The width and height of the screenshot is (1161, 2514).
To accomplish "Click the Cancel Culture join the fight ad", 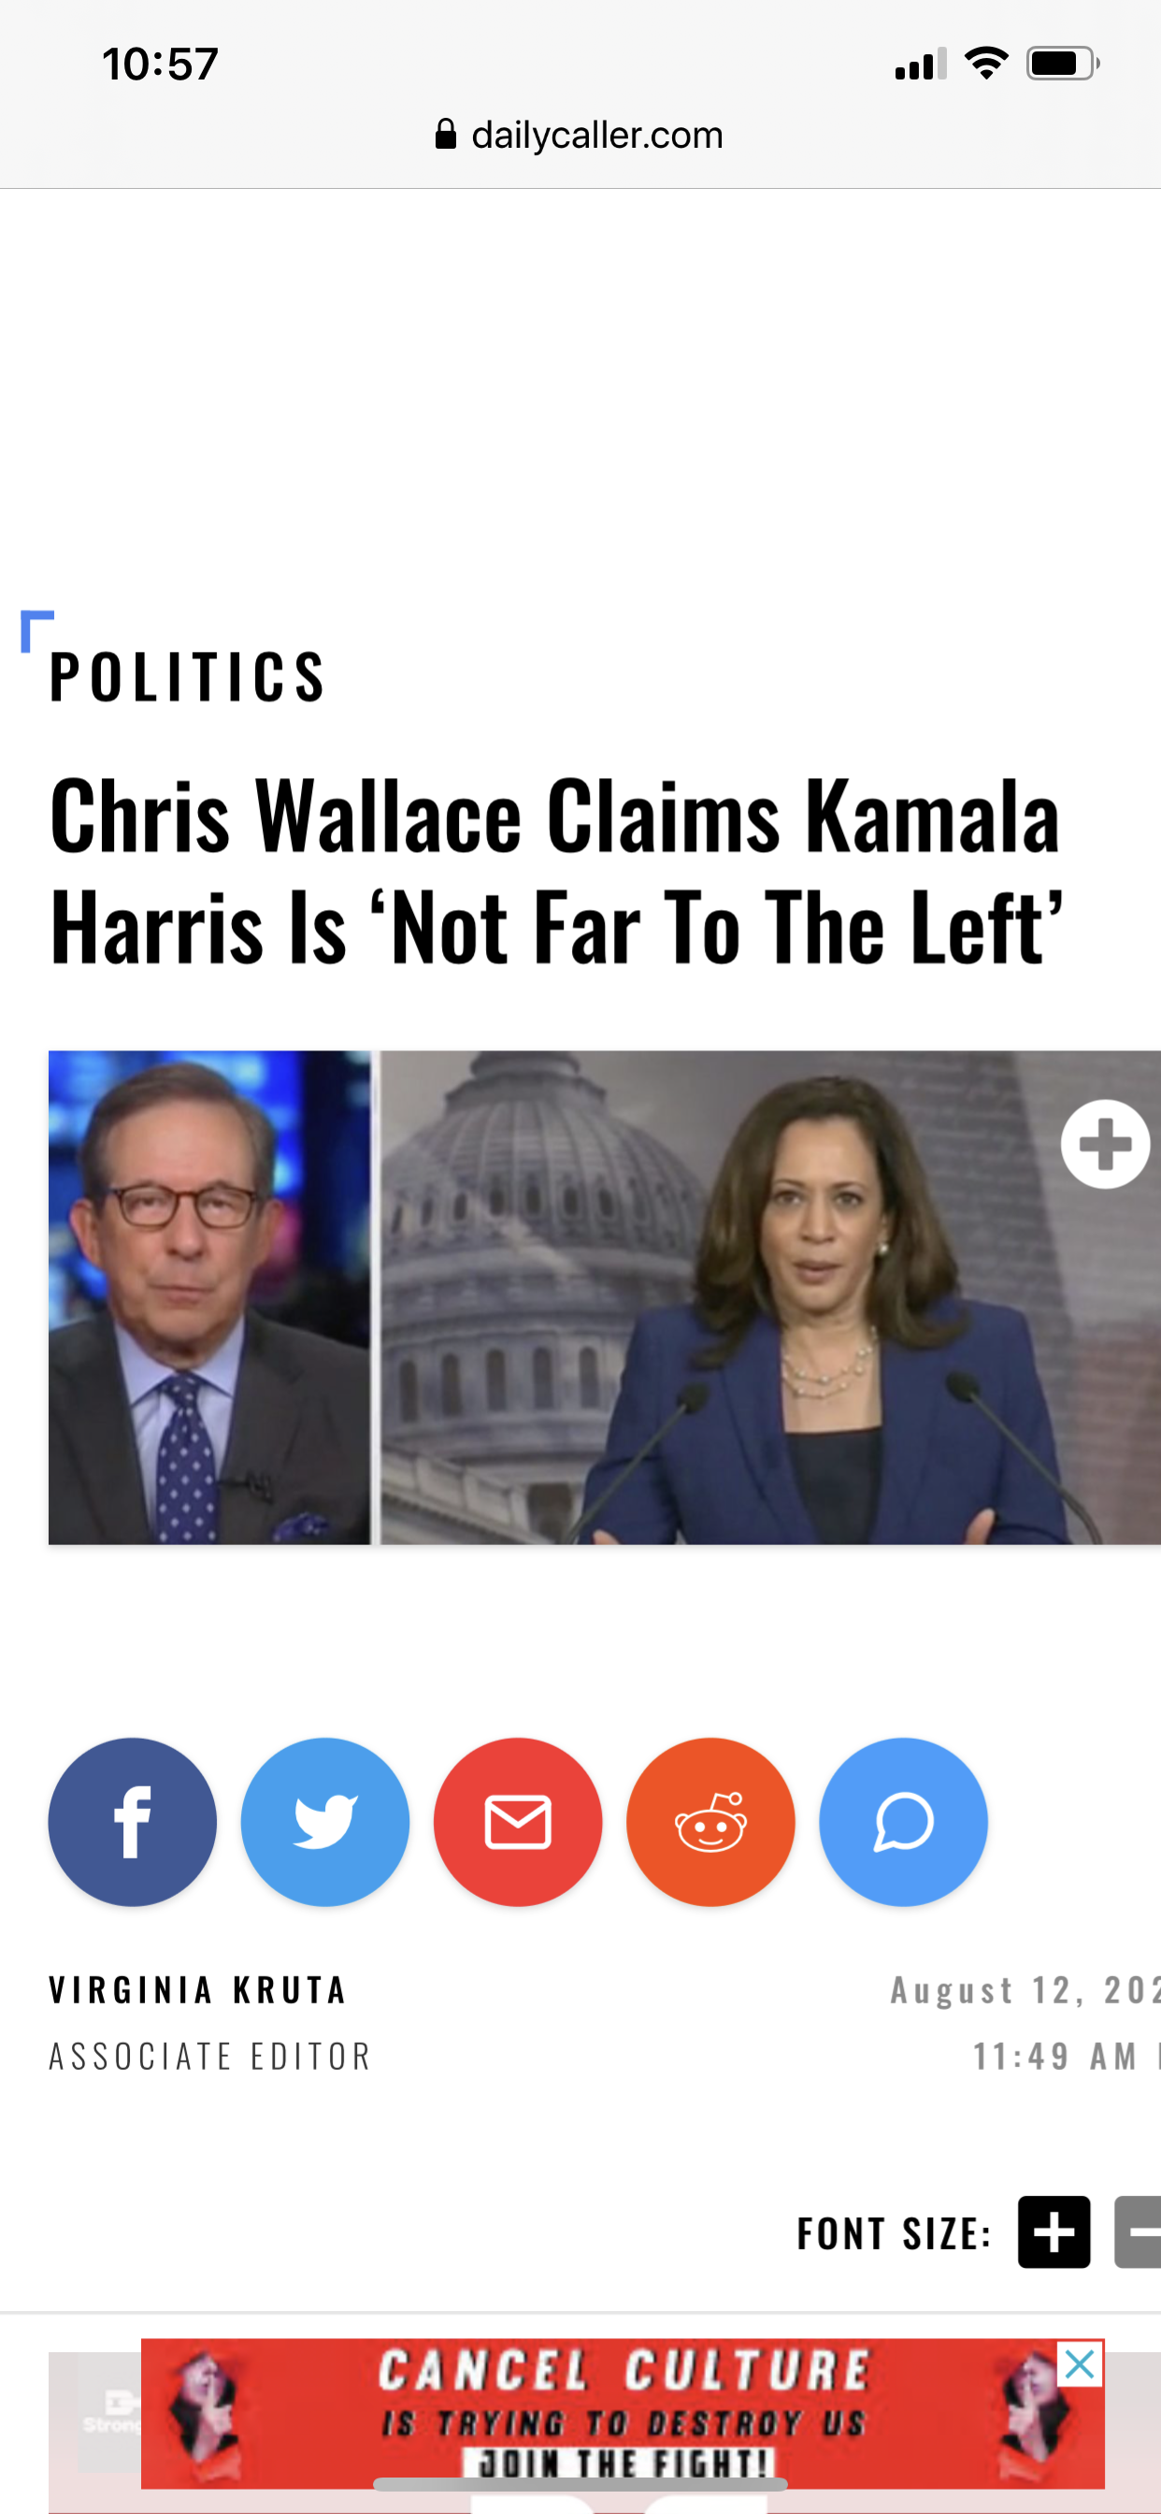I will [x=623, y=2412].
